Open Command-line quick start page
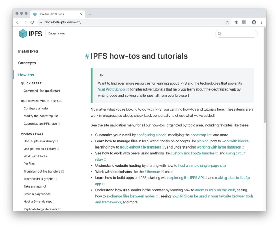The height and width of the screenshot is (228, 279). 42,91
